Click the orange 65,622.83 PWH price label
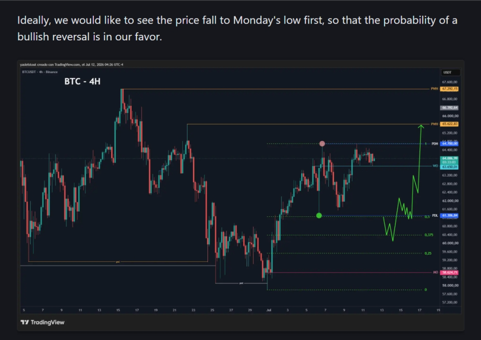481x340 pixels. click(449, 124)
